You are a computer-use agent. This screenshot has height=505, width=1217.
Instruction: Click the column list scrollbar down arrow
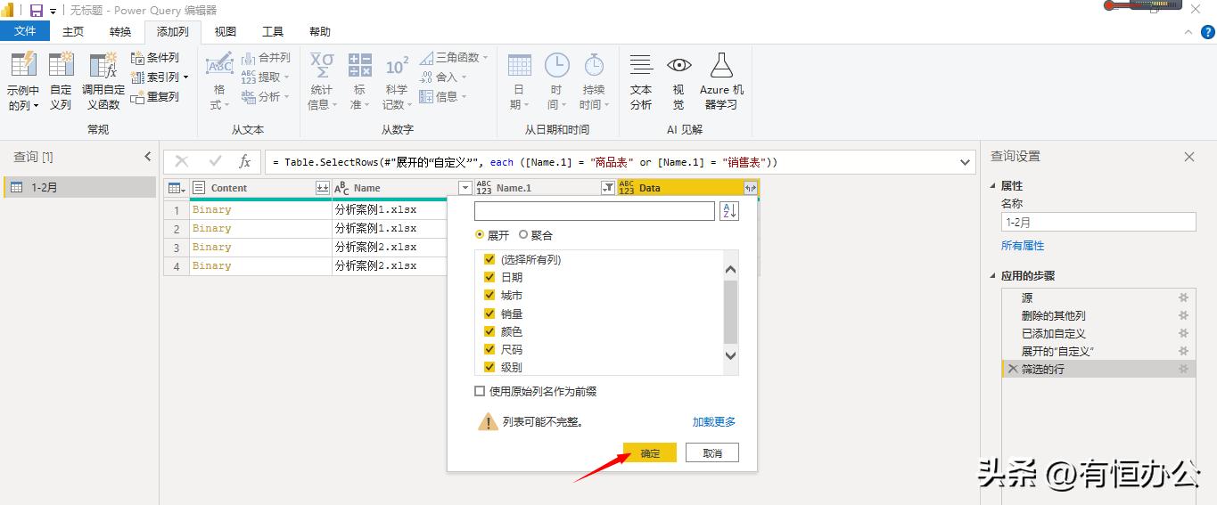(x=731, y=355)
